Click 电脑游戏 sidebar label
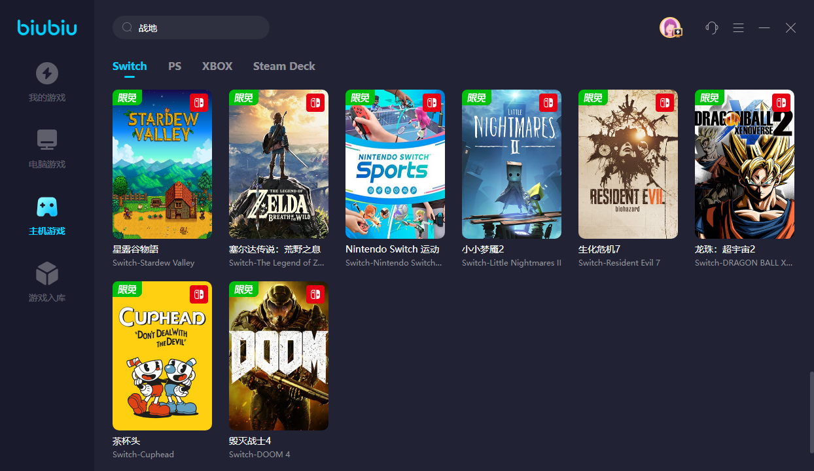This screenshot has height=471, width=814. (47, 165)
